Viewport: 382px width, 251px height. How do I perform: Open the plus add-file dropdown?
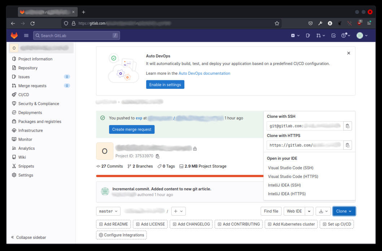click(x=178, y=211)
